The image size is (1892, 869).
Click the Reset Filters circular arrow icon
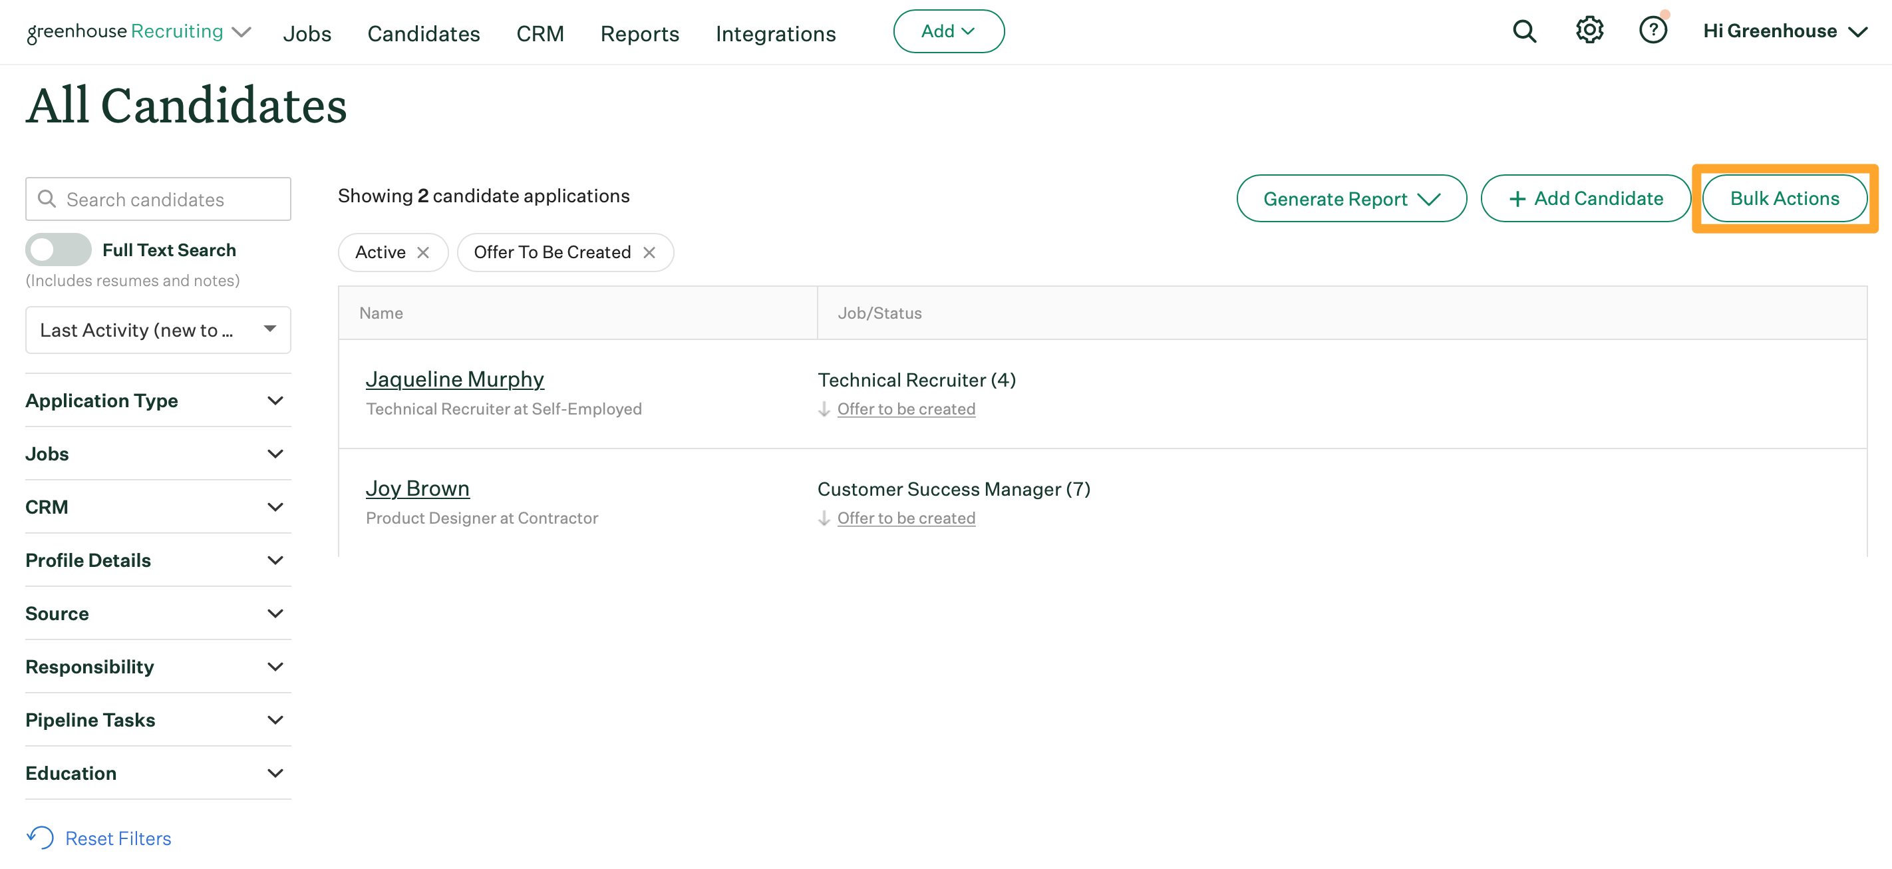click(x=41, y=838)
